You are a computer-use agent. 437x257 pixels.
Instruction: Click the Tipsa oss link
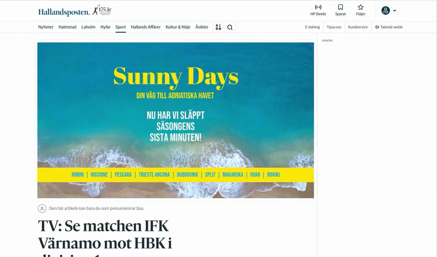coord(334,27)
